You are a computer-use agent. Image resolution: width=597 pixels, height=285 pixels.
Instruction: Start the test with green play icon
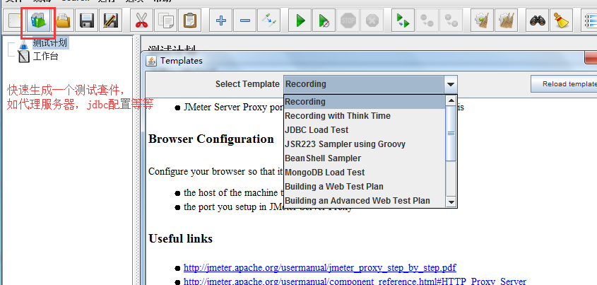[x=300, y=21]
